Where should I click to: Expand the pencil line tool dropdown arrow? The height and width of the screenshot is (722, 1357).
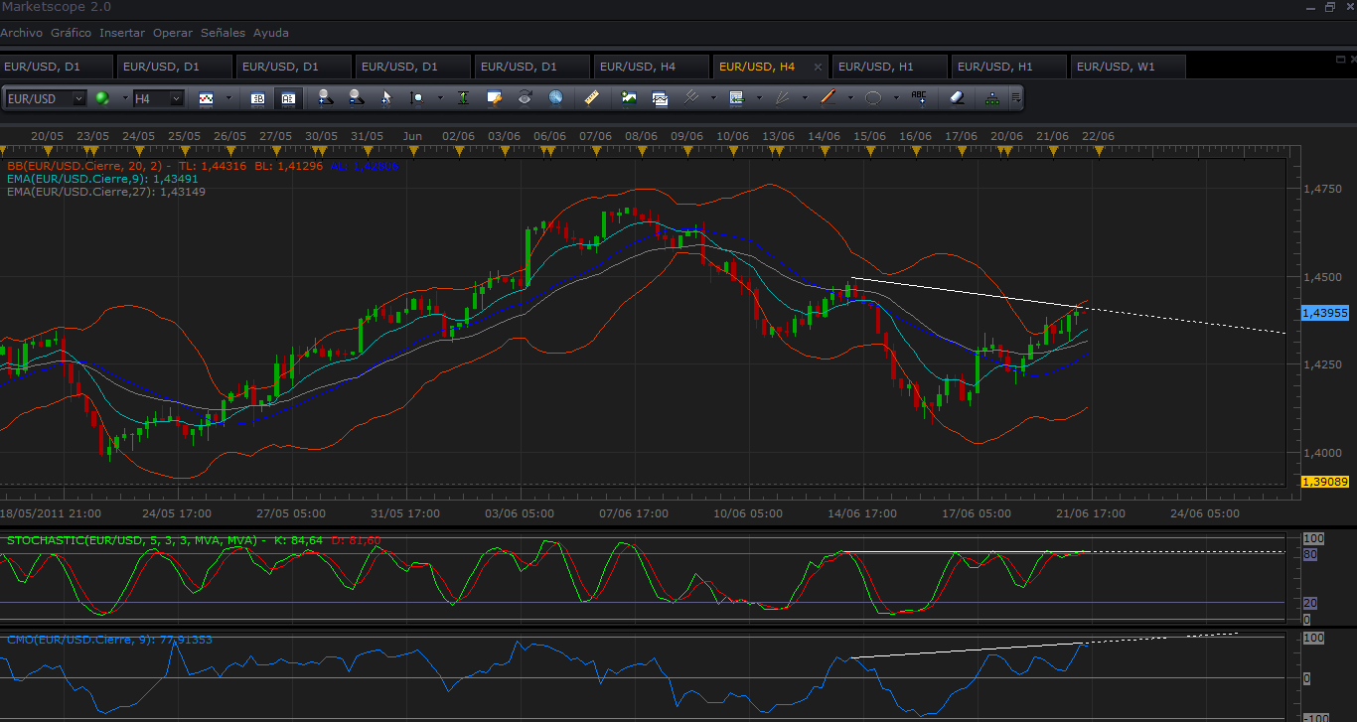[849, 98]
